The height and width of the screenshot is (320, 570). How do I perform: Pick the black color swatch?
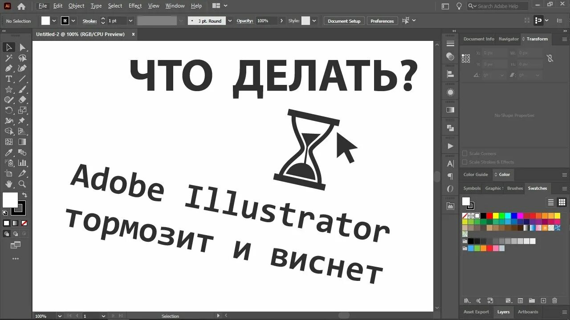483,216
